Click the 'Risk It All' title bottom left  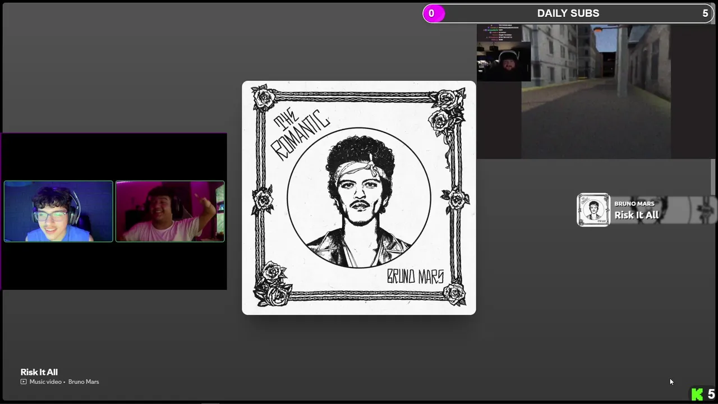(x=39, y=372)
